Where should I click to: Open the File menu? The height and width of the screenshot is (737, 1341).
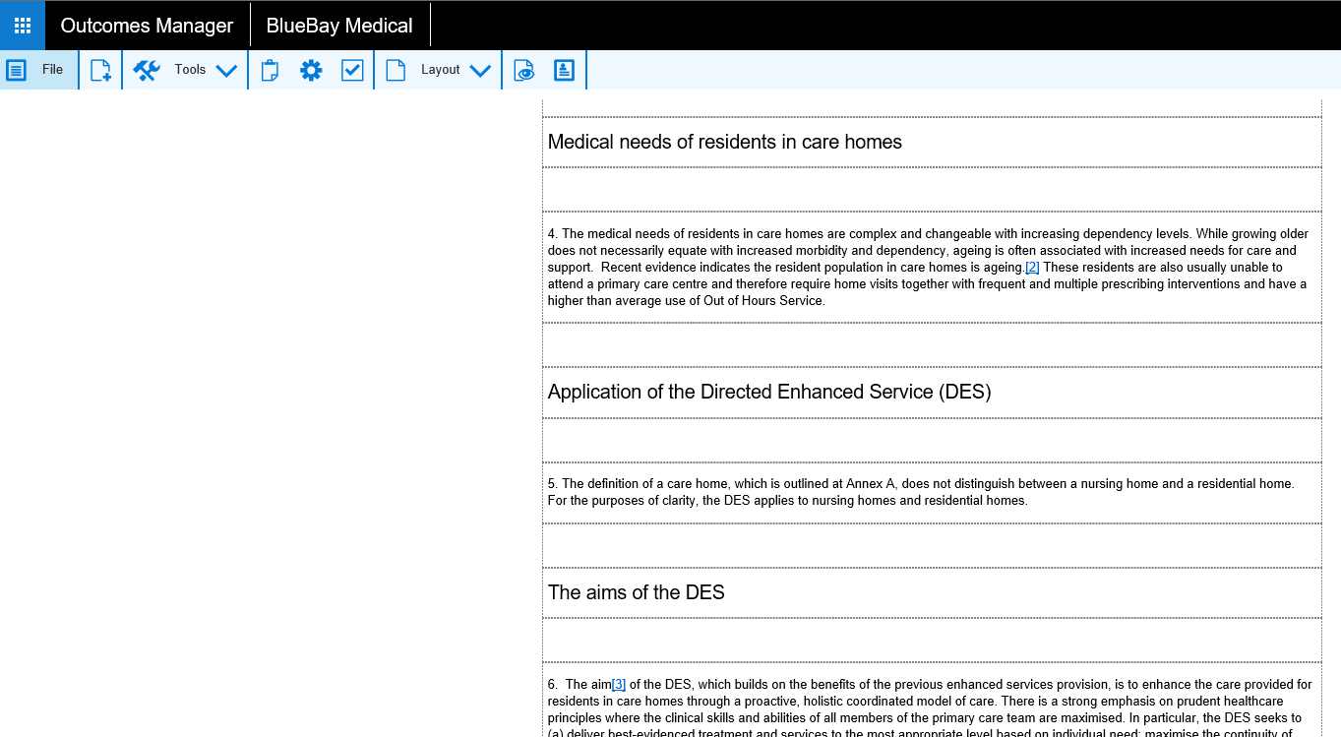pyautogui.click(x=52, y=70)
